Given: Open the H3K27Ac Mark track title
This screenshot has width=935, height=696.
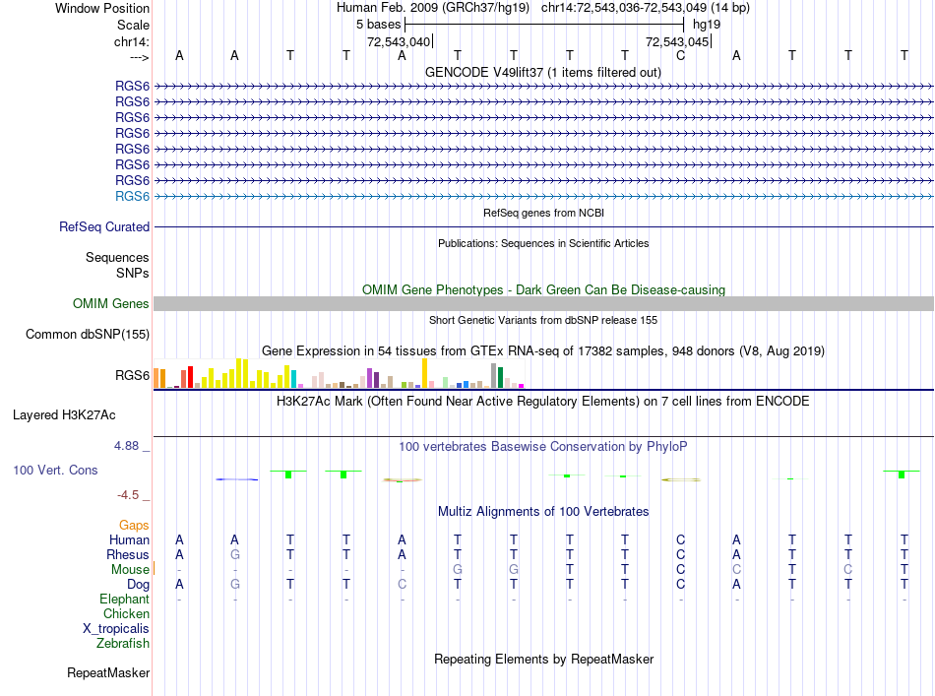Looking at the screenshot, I should [543, 401].
